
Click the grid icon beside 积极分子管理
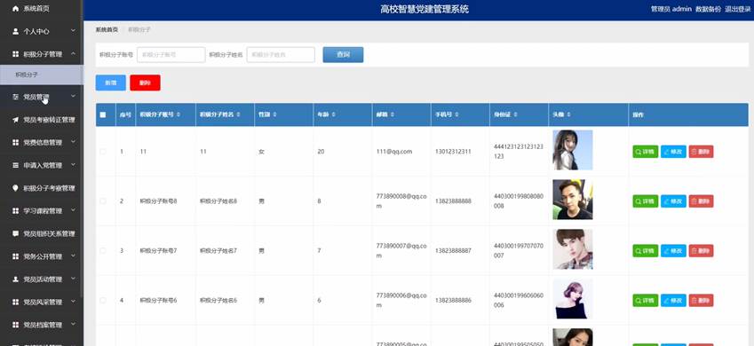point(15,54)
